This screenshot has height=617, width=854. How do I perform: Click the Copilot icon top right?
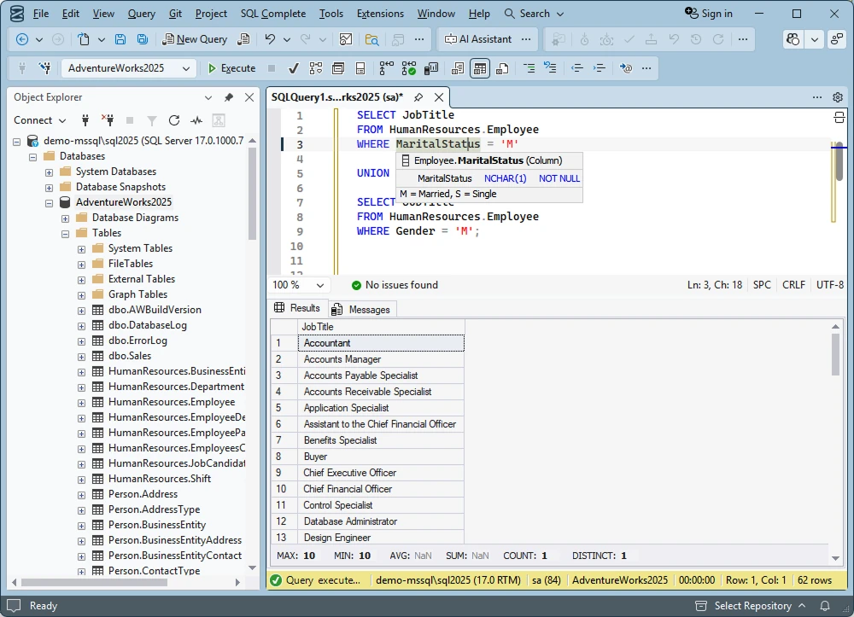pos(793,39)
